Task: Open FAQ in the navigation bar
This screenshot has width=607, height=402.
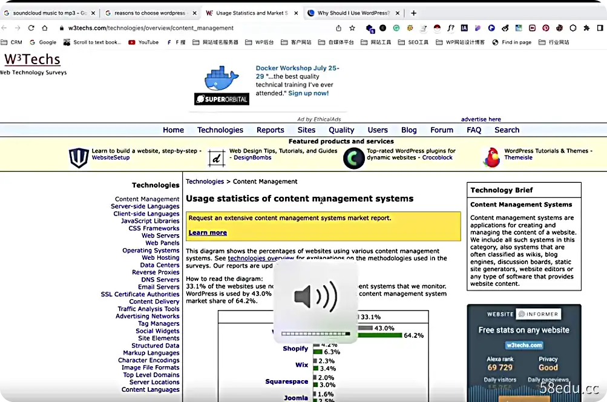Action: 474,130
